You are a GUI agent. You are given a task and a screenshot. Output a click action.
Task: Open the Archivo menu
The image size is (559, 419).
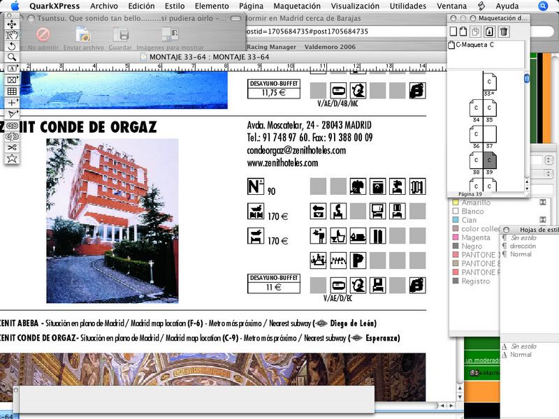103,6
